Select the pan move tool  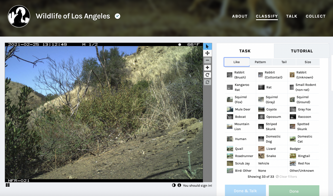coord(207,53)
